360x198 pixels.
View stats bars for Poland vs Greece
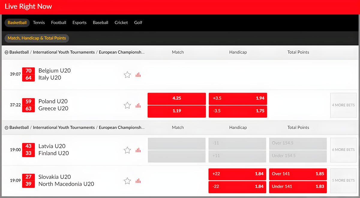[138, 105]
